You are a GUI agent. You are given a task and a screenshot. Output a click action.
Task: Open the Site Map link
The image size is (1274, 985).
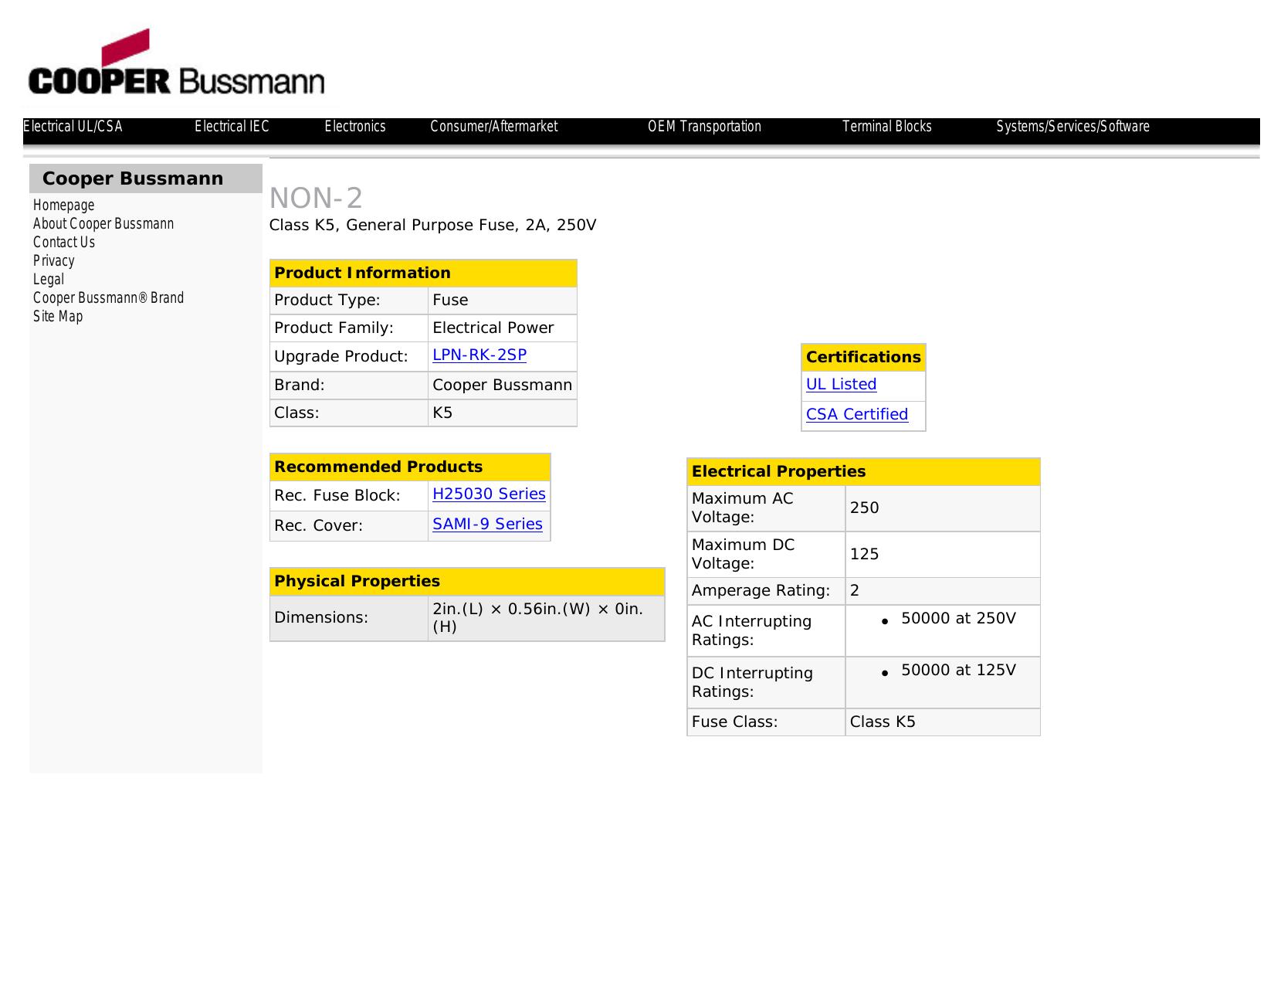[x=58, y=317]
